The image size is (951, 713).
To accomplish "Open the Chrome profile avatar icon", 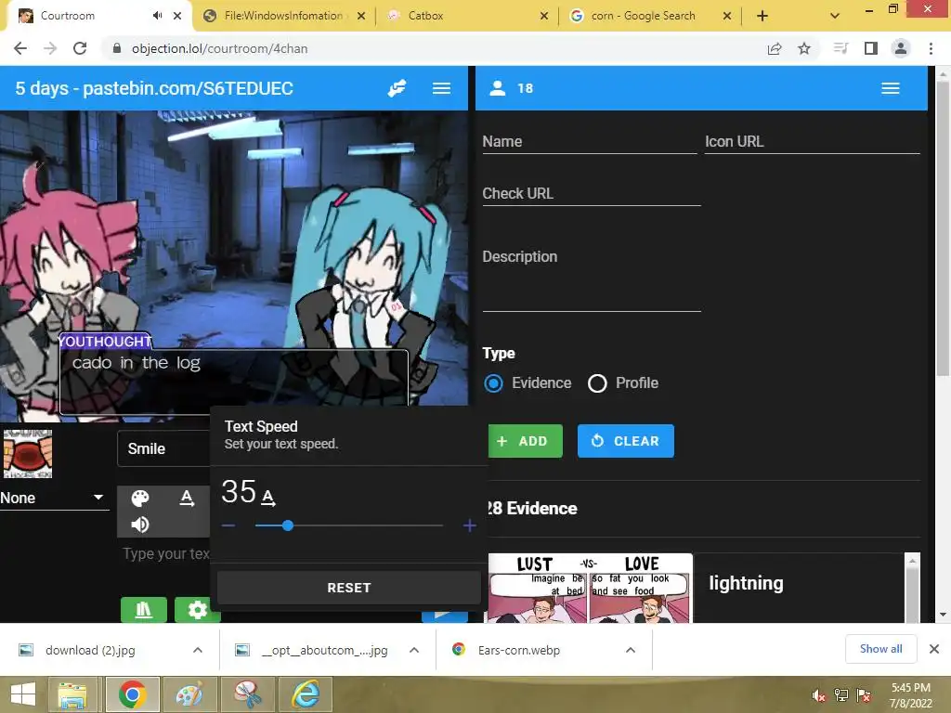I will [901, 48].
